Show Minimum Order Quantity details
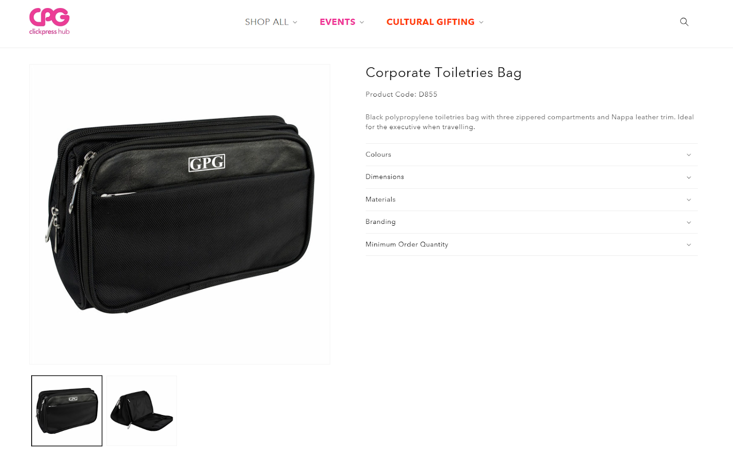The image size is (733, 450). pyautogui.click(x=531, y=244)
